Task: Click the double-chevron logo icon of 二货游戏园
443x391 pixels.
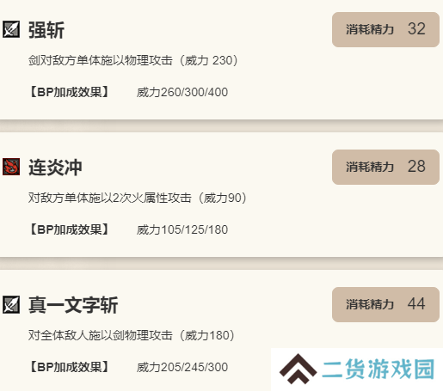Action: click(298, 369)
